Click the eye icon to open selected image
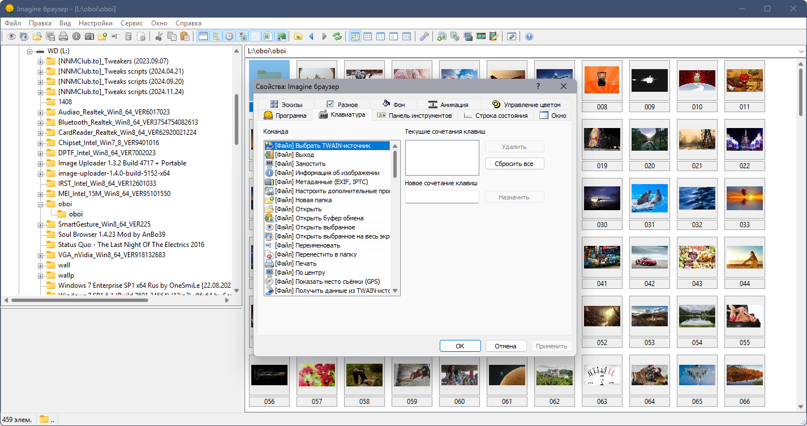 [11, 37]
